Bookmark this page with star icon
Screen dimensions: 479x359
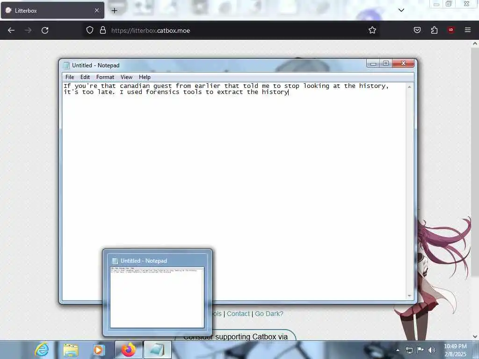[x=372, y=30]
